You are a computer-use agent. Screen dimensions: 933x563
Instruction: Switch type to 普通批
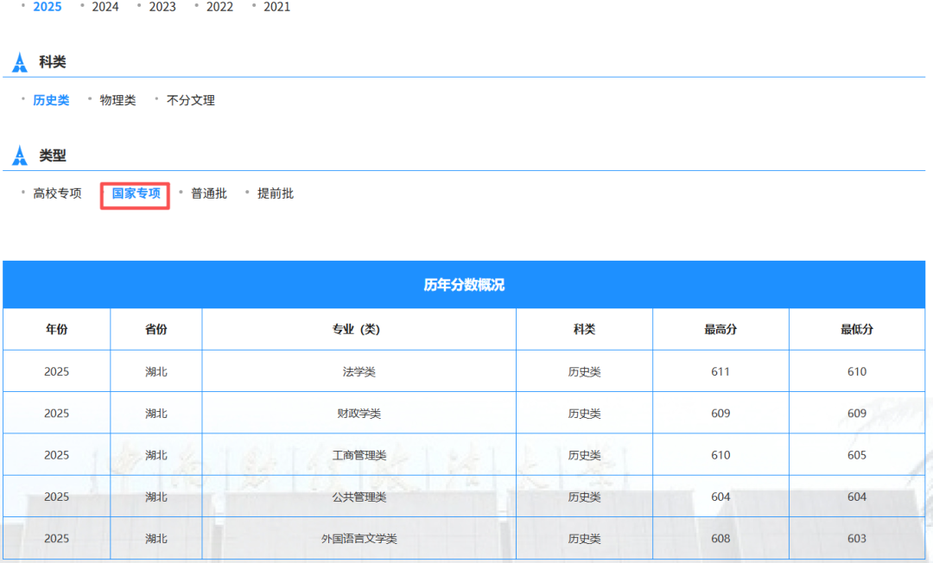coord(209,193)
